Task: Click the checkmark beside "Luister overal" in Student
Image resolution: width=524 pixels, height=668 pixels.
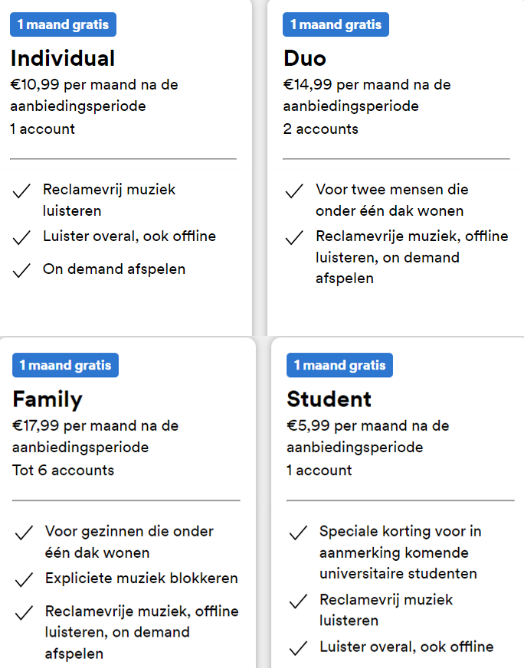Action: click(298, 648)
